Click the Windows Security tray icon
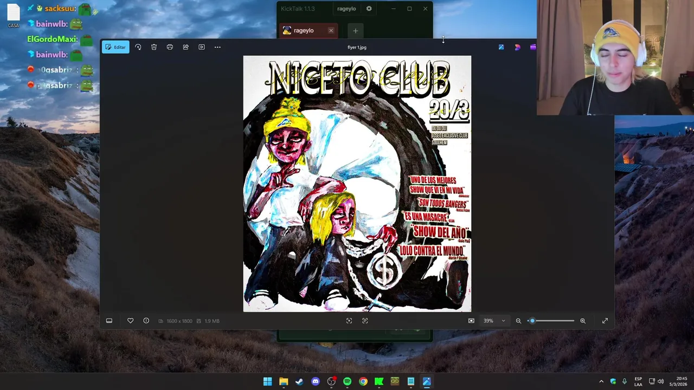 tap(613, 381)
